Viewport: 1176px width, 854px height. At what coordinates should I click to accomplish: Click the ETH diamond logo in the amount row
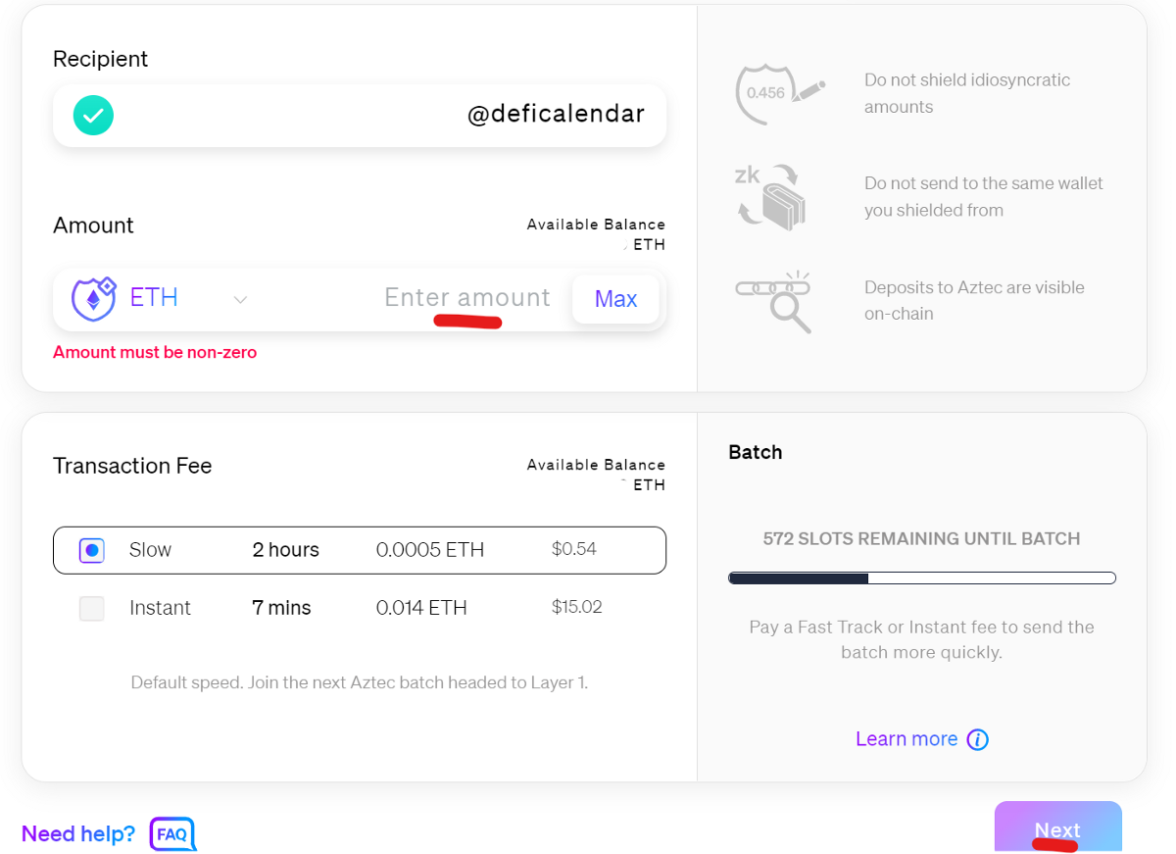[x=92, y=297]
